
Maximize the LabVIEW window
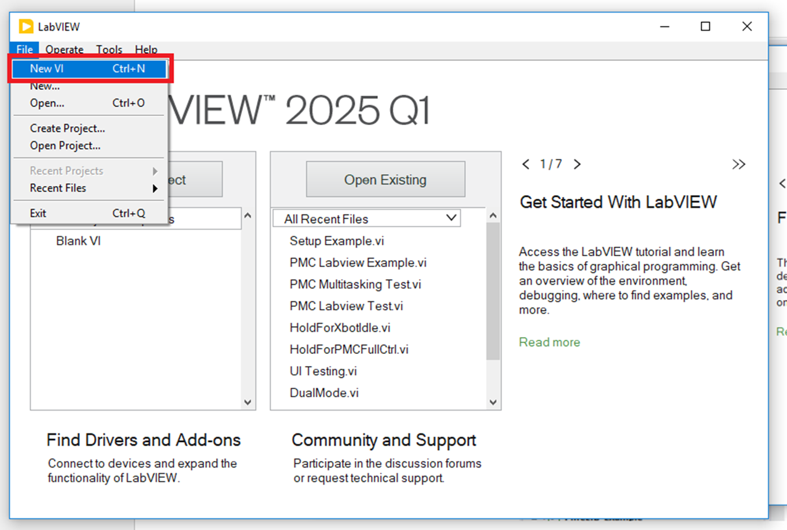pos(705,27)
